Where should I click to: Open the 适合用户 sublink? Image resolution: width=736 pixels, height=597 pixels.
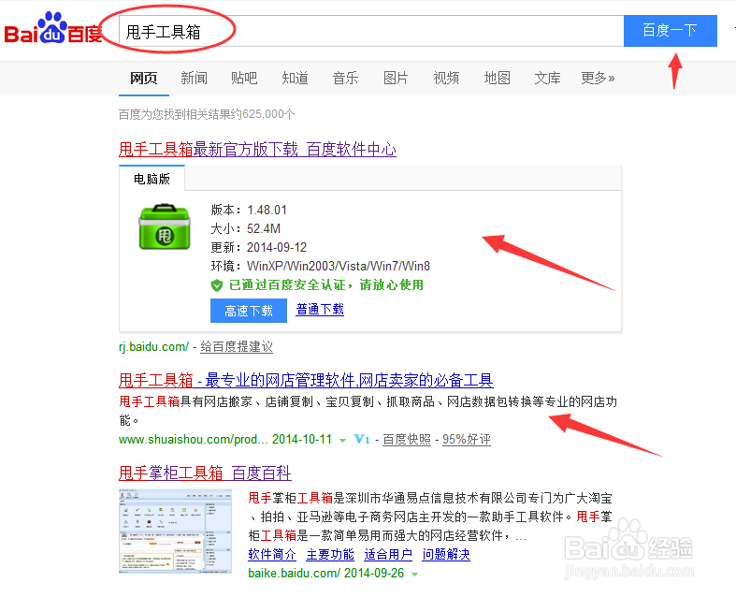pos(388,554)
